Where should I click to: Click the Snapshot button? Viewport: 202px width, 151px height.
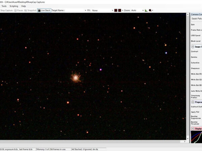point(31,10)
